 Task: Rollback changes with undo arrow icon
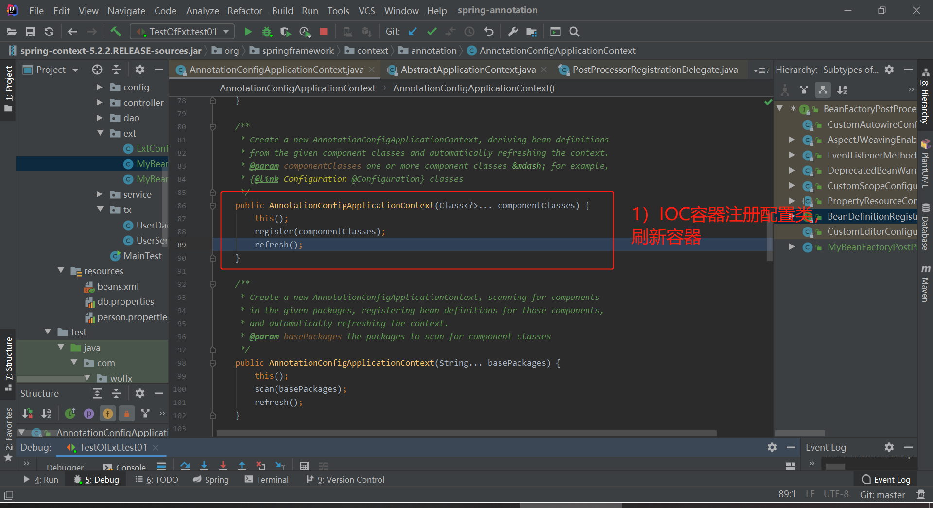[x=489, y=32]
